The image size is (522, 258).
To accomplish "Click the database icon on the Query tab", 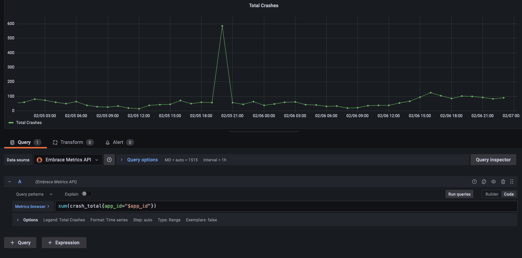I will pyautogui.click(x=12, y=142).
